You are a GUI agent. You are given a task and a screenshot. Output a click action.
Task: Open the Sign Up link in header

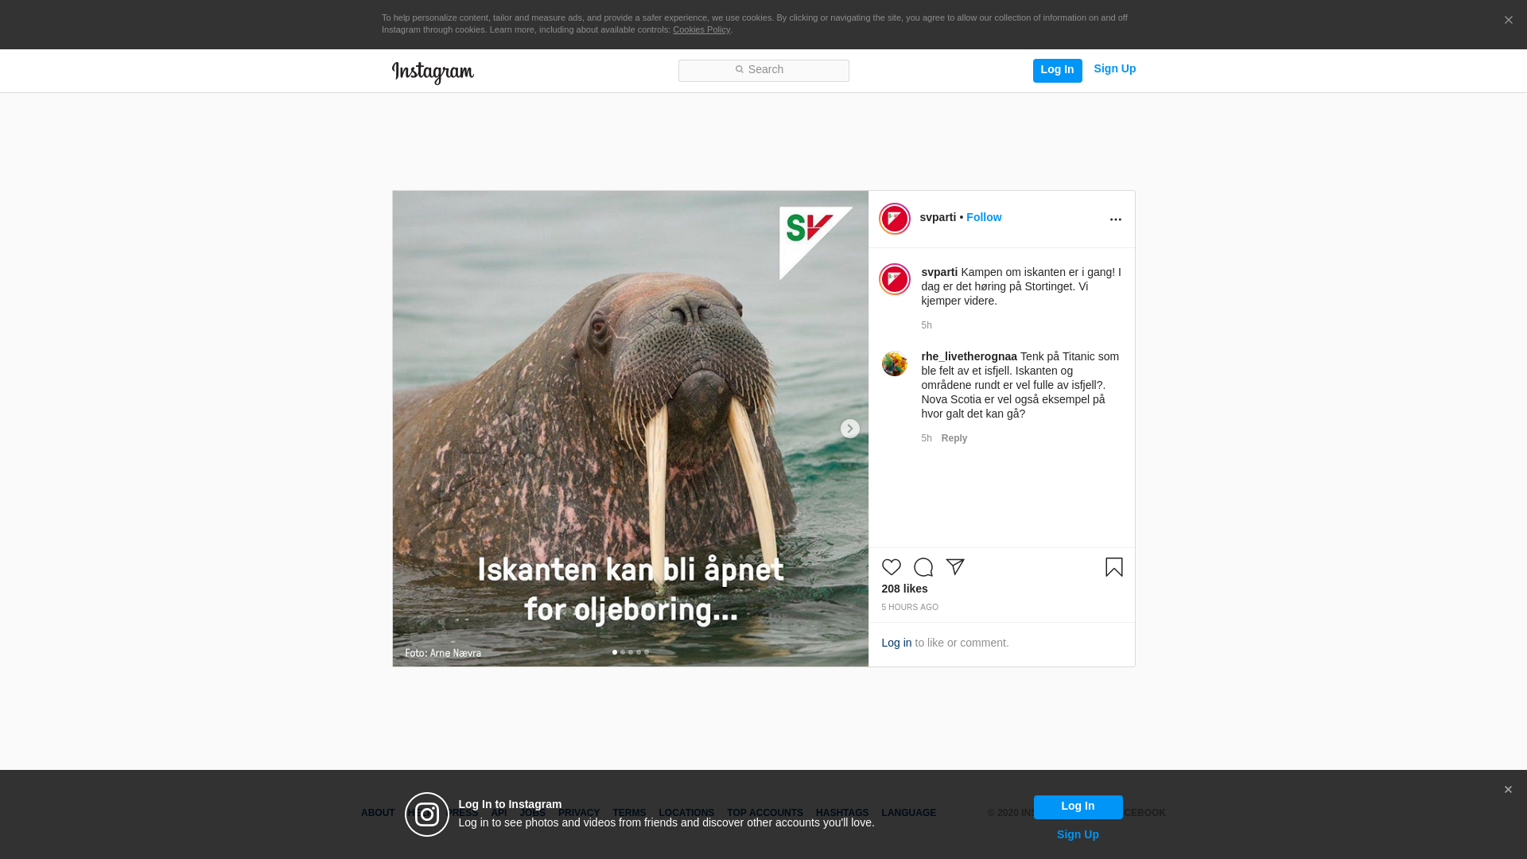coord(1114,68)
